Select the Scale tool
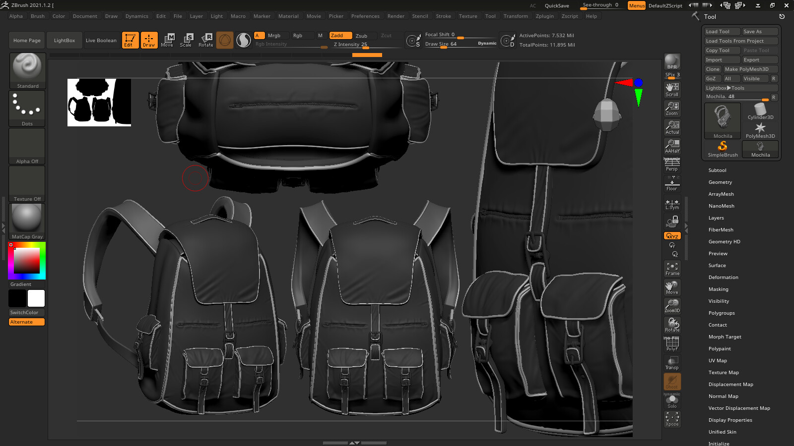Image resolution: width=794 pixels, height=446 pixels. tap(187, 40)
